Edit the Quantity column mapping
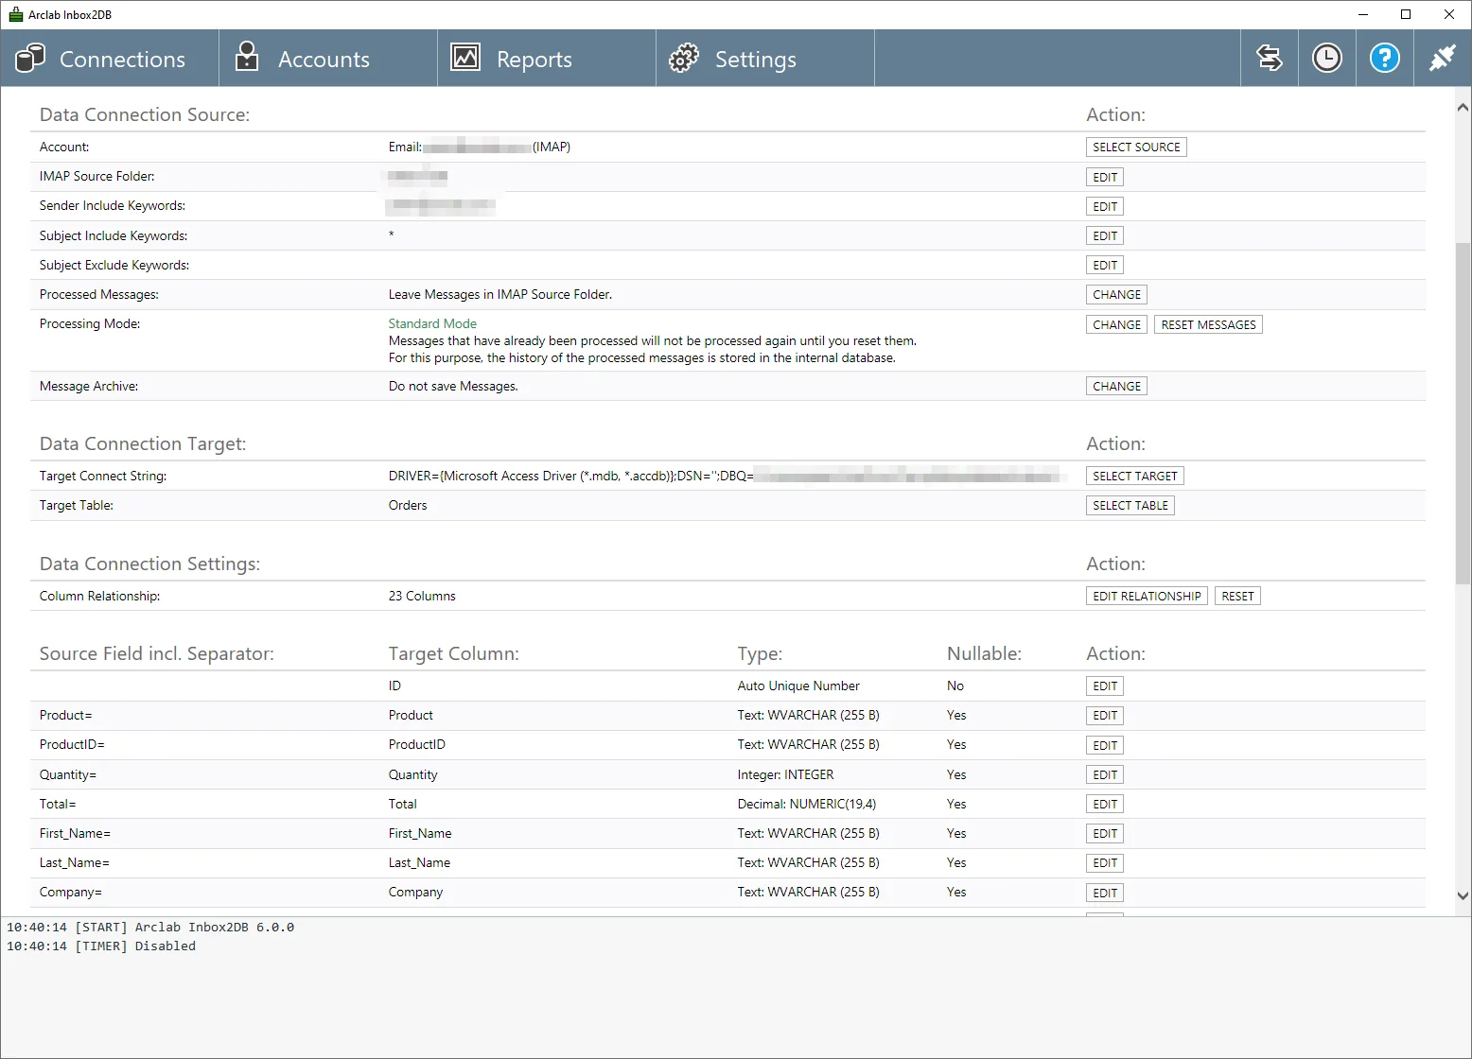 click(x=1105, y=774)
